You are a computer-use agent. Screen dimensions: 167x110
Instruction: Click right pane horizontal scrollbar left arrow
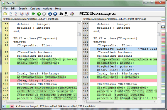[84, 102]
